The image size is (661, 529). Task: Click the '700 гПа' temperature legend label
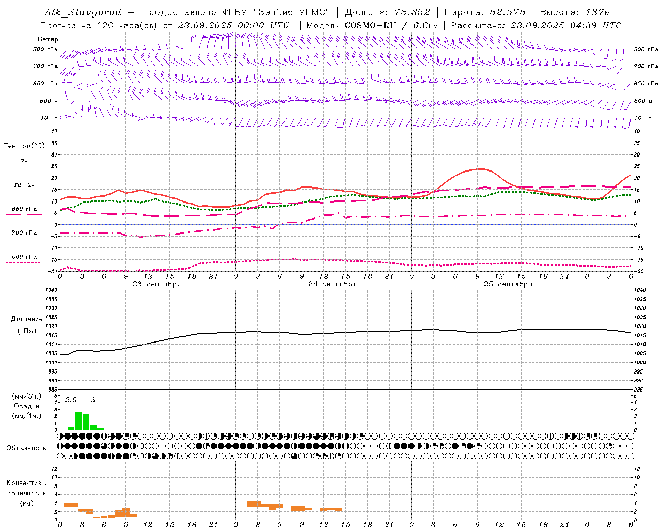coord(24,233)
